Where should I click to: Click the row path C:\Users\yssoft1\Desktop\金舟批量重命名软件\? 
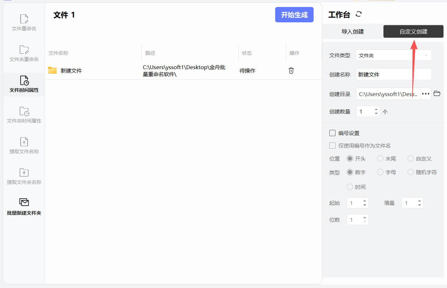[184, 71]
